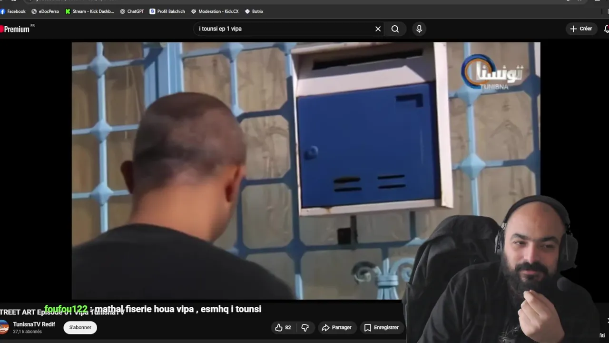Click the YouTube Premium logo
Image resolution: width=609 pixels, height=343 pixels.
(x=15, y=29)
